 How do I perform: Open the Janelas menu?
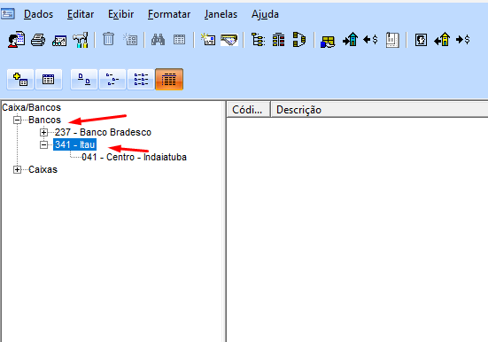click(221, 14)
